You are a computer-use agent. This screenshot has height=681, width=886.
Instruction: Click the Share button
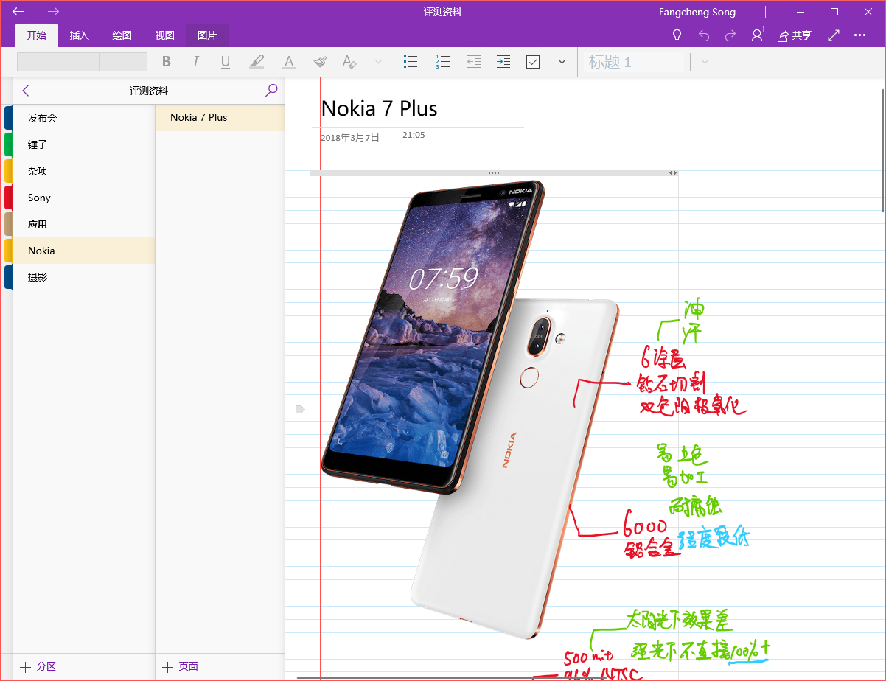point(794,35)
